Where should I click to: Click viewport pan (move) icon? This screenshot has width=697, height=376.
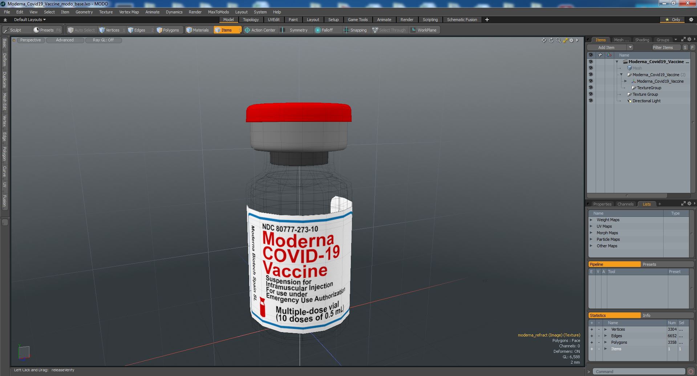coord(544,40)
